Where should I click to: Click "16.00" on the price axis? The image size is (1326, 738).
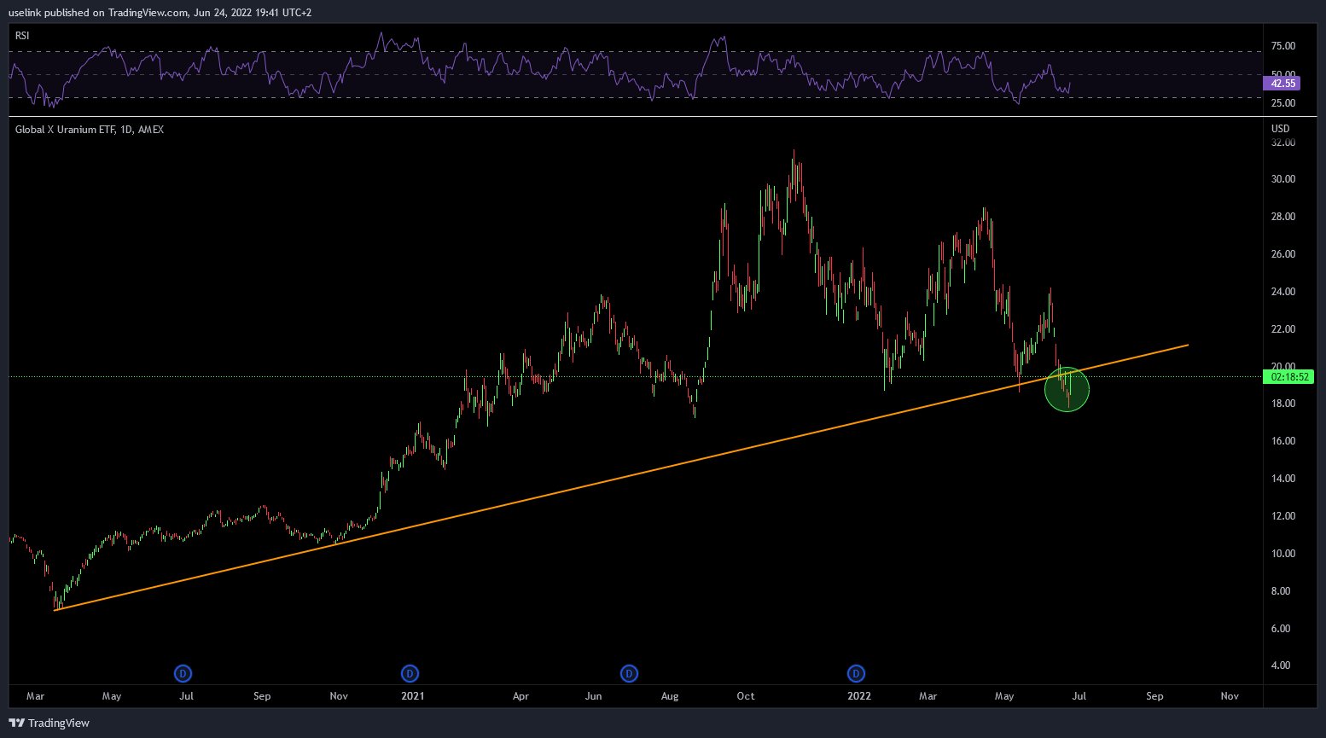pos(1282,441)
